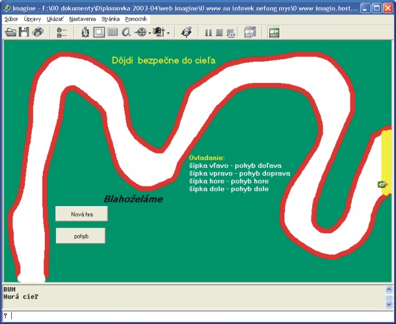This screenshot has width=396, height=324.
Task: Click scroll down arrow in listener panel
Action: point(389,304)
